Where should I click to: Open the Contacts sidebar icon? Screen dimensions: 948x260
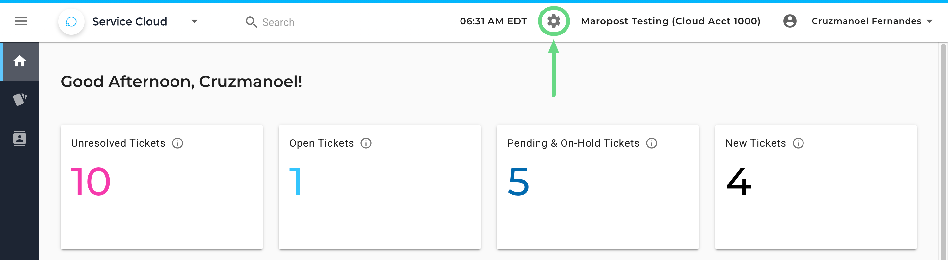click(20, 139)
